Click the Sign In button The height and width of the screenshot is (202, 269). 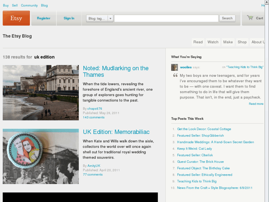tap(69, 18)
